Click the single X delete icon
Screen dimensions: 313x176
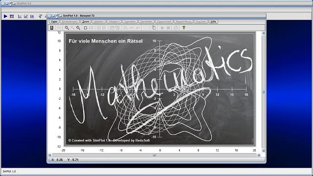(x=162, y=28)
